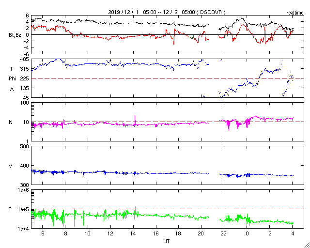Click the '16' hour tick on UT axis
The height and width of the screenshot is (248, 310).
(156, 233)
